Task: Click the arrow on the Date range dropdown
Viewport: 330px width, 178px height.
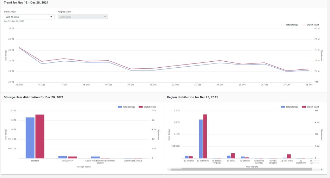Action: coord(51,17)
